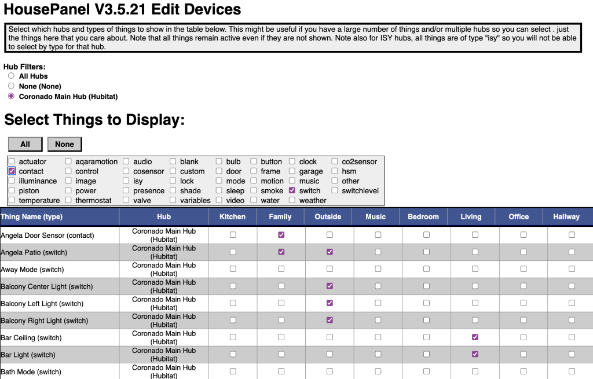Uncheck Outside for Angela Patio switch
593x379 pixels.
pos(330,252)
